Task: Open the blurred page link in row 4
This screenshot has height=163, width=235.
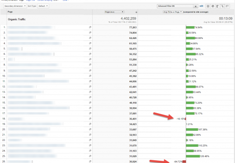Action: [x=34, y=43]
